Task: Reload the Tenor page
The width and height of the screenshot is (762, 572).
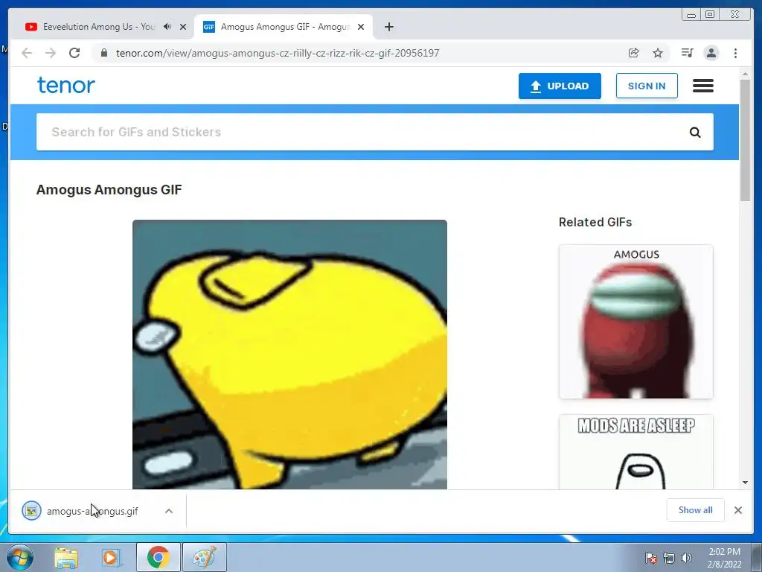Action: (x=74, y=53)
